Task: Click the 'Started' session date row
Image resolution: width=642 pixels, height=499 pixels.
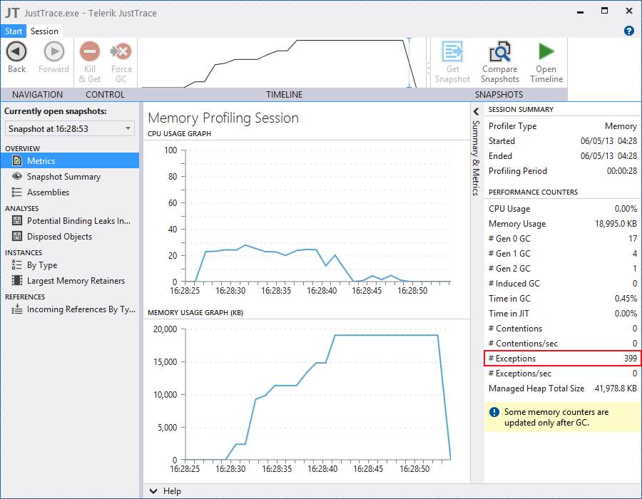Action: point(563,141)
